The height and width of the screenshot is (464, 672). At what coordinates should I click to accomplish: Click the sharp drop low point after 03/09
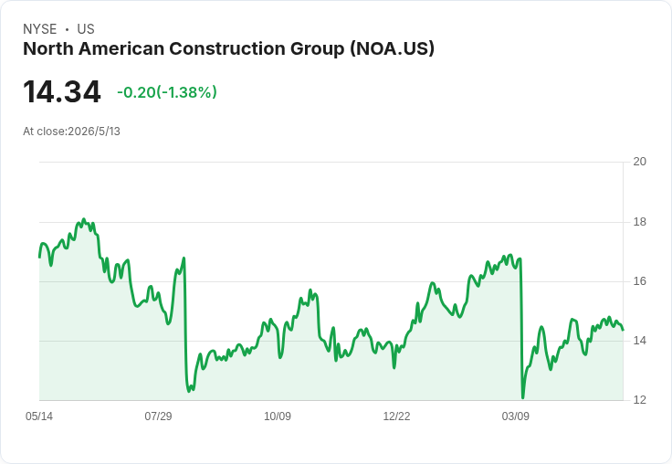[523, 397]
